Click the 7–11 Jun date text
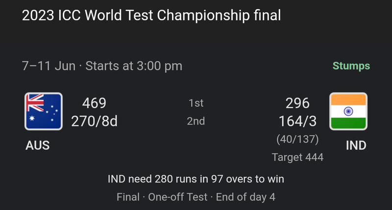The image size is (392, 210). (x=49, y=66)
